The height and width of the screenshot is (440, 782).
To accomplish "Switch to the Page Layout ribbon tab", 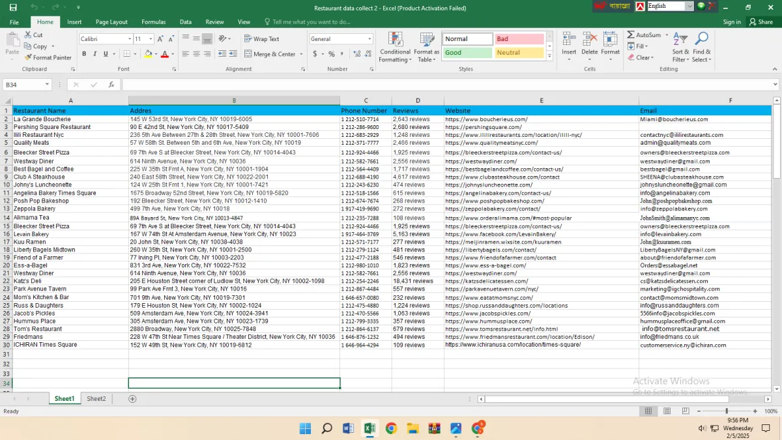I will pyautogui.click(x=111, y=22).
